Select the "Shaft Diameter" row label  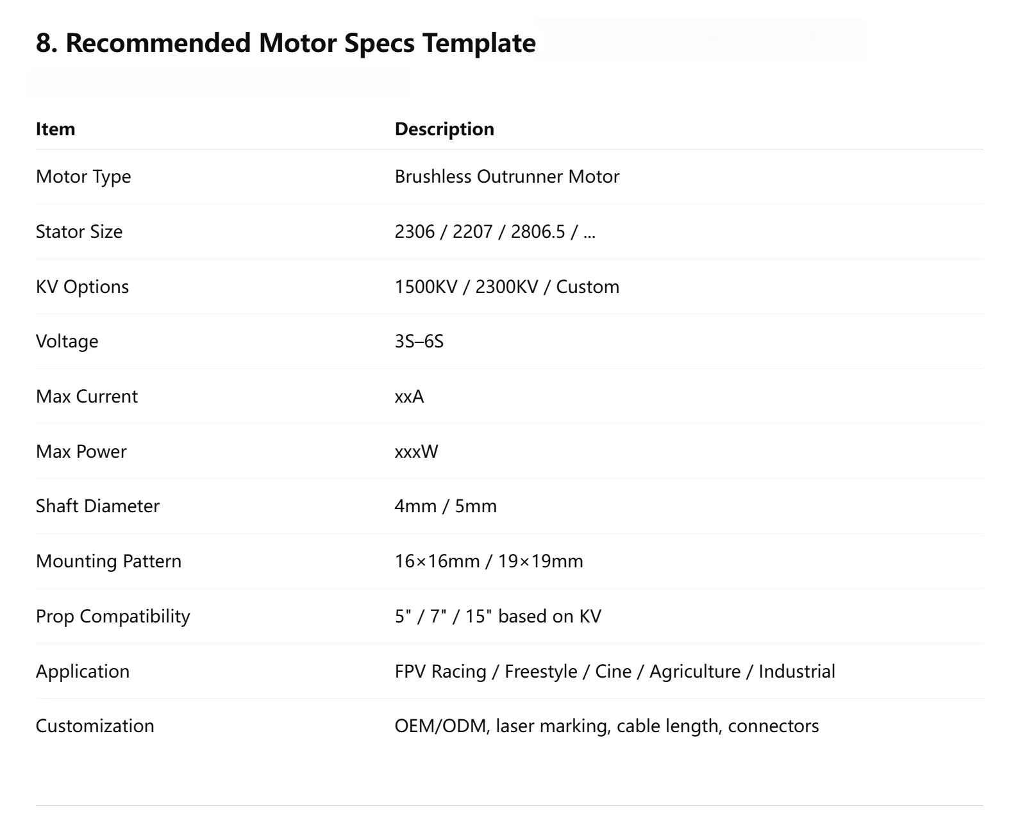(x=97, y=506)
